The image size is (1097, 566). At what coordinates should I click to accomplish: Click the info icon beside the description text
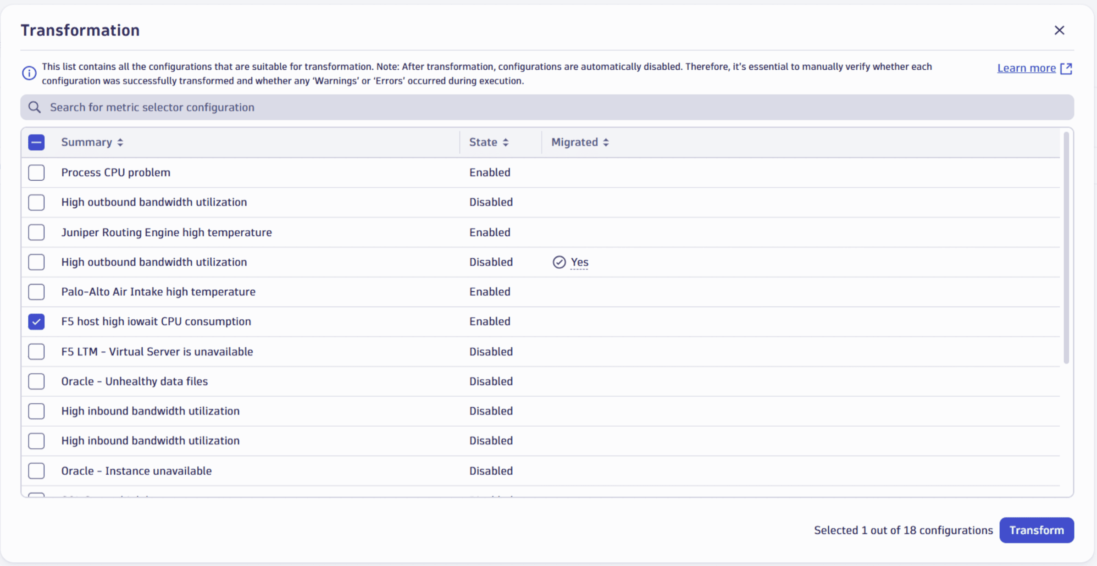tap(29, 73)
